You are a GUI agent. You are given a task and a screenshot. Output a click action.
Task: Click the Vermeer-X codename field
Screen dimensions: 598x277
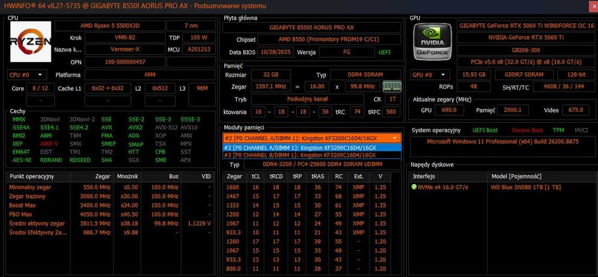tap(125, 50)
